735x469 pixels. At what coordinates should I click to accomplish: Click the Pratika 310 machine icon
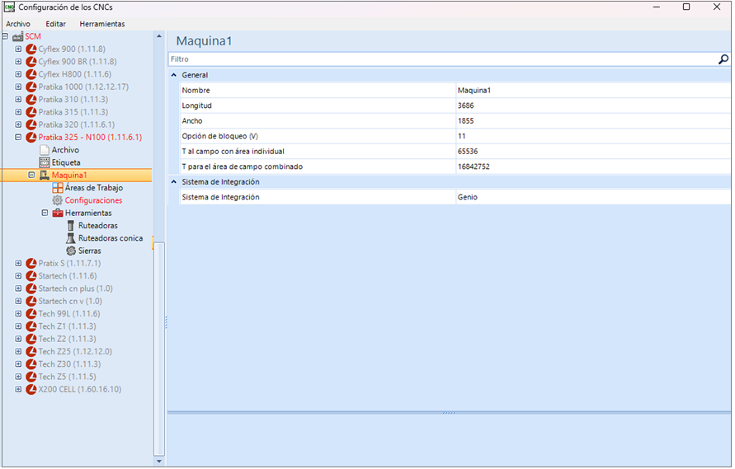pos(31,100)
